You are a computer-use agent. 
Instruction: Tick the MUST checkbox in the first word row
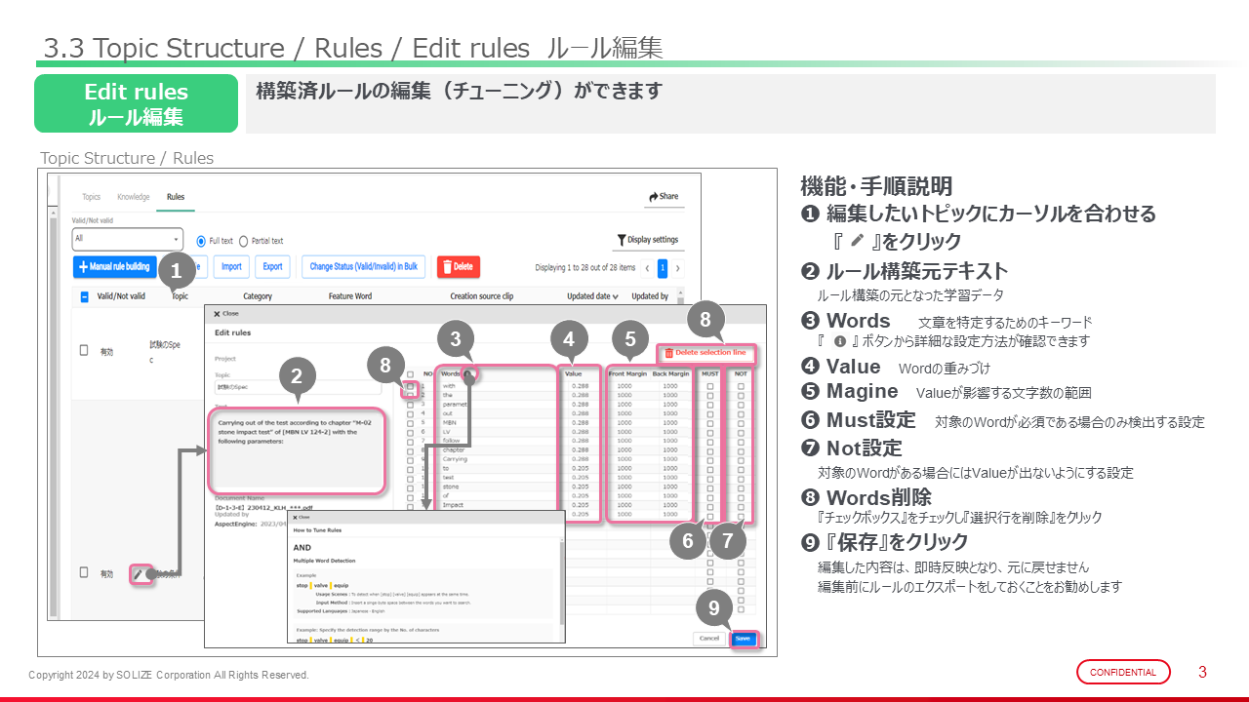tap(709, 386)
